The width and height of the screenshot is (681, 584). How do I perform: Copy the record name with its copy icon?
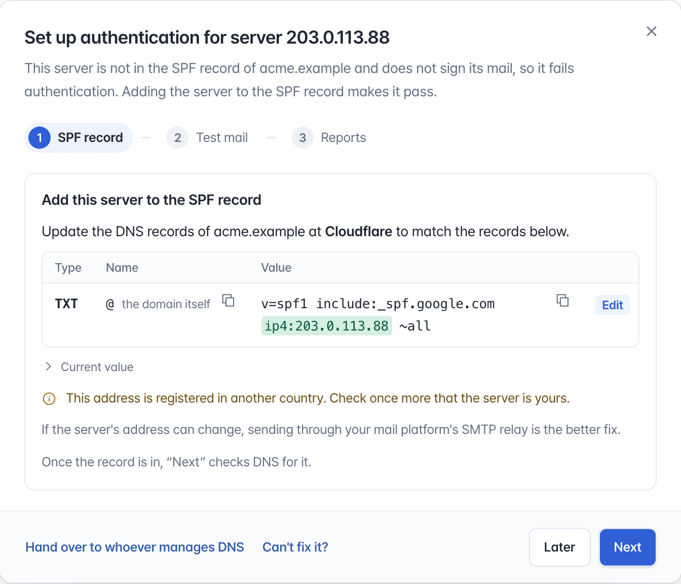tap(229, 301)
